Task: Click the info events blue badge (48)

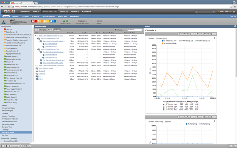Action: [x=53, y=21]
